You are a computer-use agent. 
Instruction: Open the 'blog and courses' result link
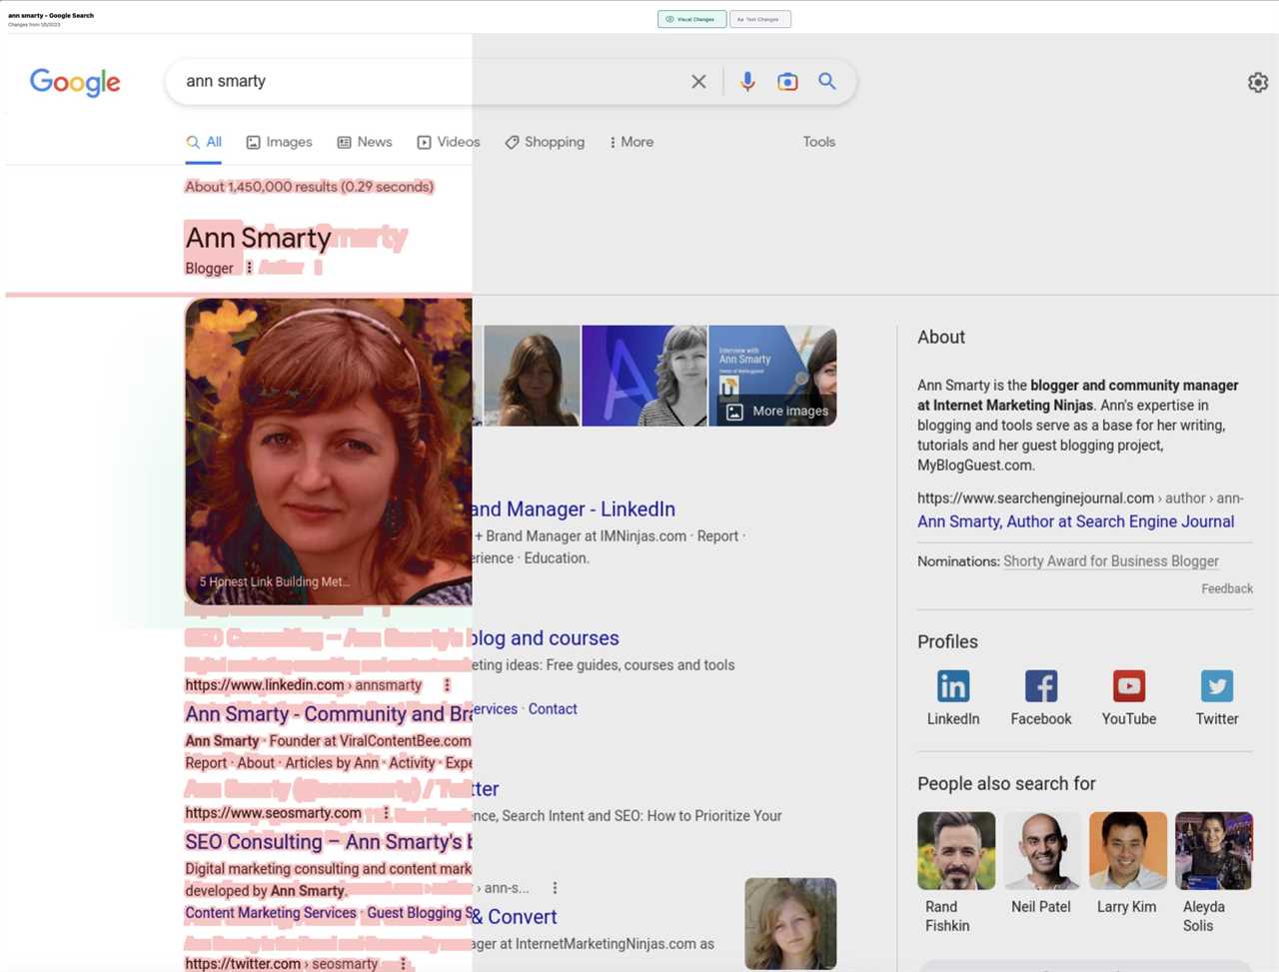546,637
